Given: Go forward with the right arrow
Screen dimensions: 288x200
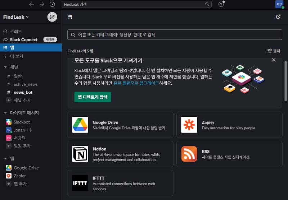Looking at the screenshot, I should tap(42, 4).
